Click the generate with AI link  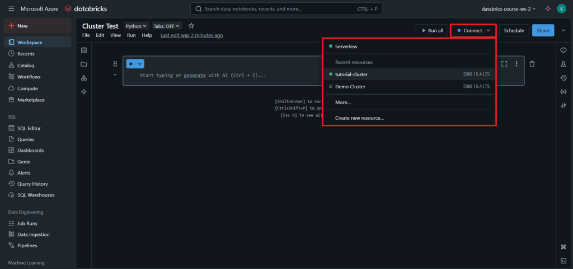point(195,75)
